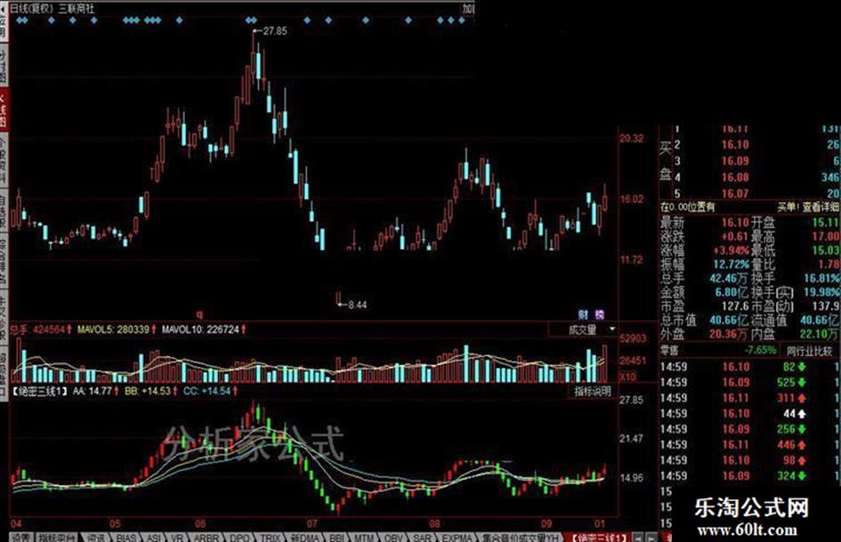This screenshot has width=841, height=542.
Task: Click the 最新 16.10 price value
Action: click(x=735, y=222)
